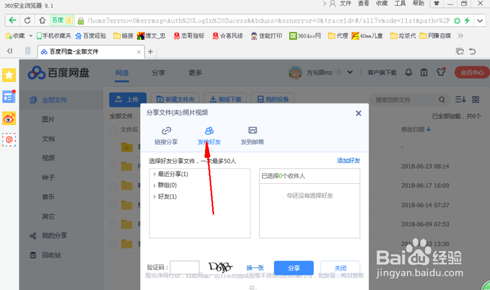
Task: Open the notification bell icon
Action: (x=409, y=72)
